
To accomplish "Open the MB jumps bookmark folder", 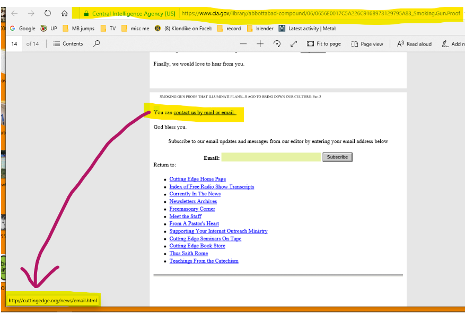I will pos(78,29).
